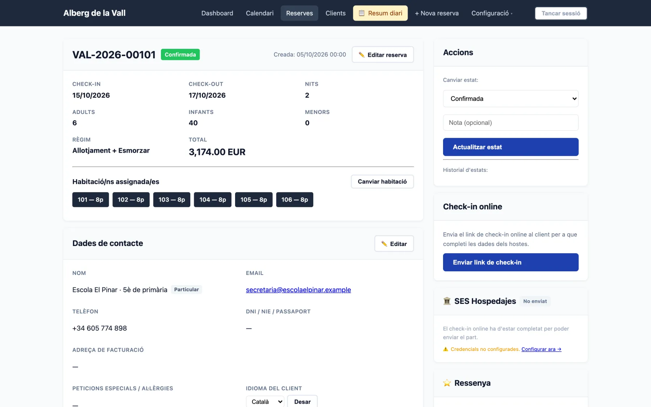Click check-out date 17/10/2026

coord(207,95)
